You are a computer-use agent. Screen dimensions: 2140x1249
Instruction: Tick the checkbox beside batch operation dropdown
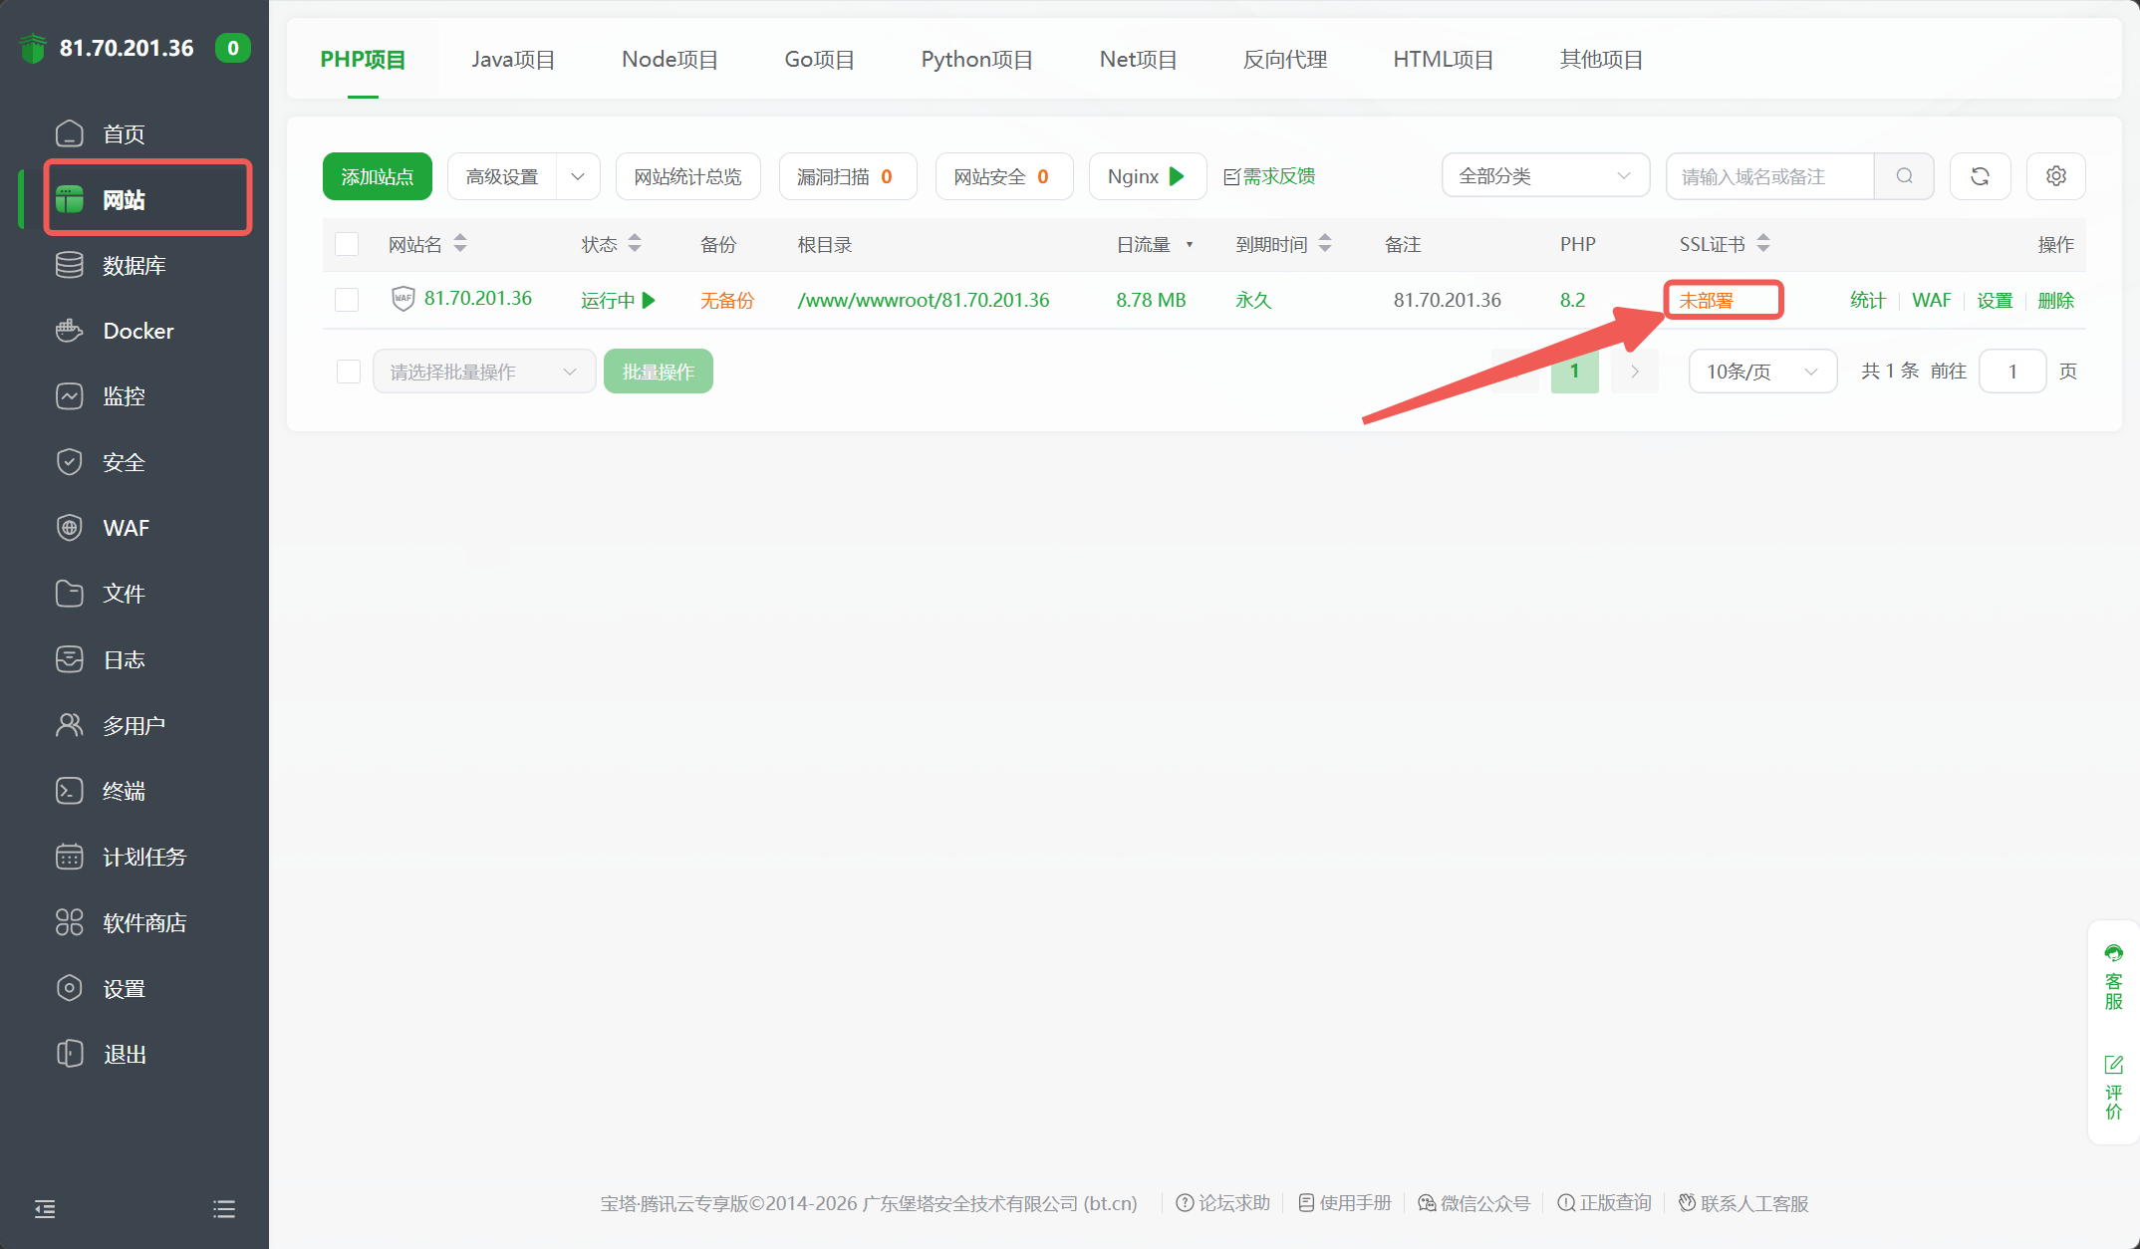349,372
